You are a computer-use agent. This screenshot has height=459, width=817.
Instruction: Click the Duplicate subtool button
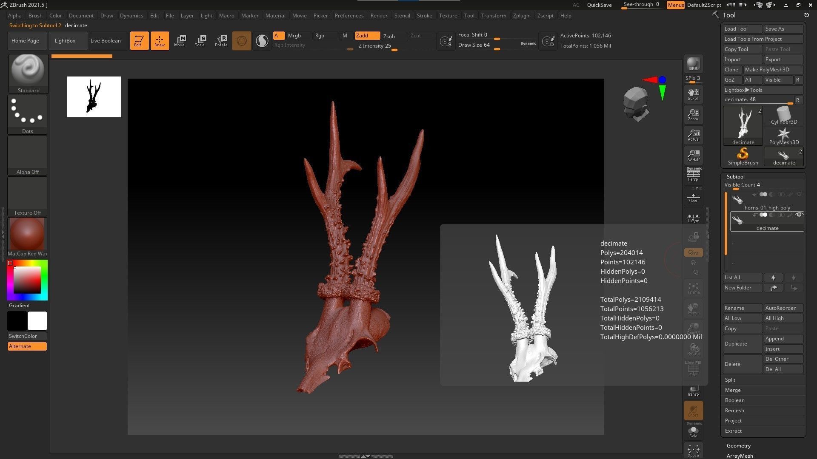[743, 344]
